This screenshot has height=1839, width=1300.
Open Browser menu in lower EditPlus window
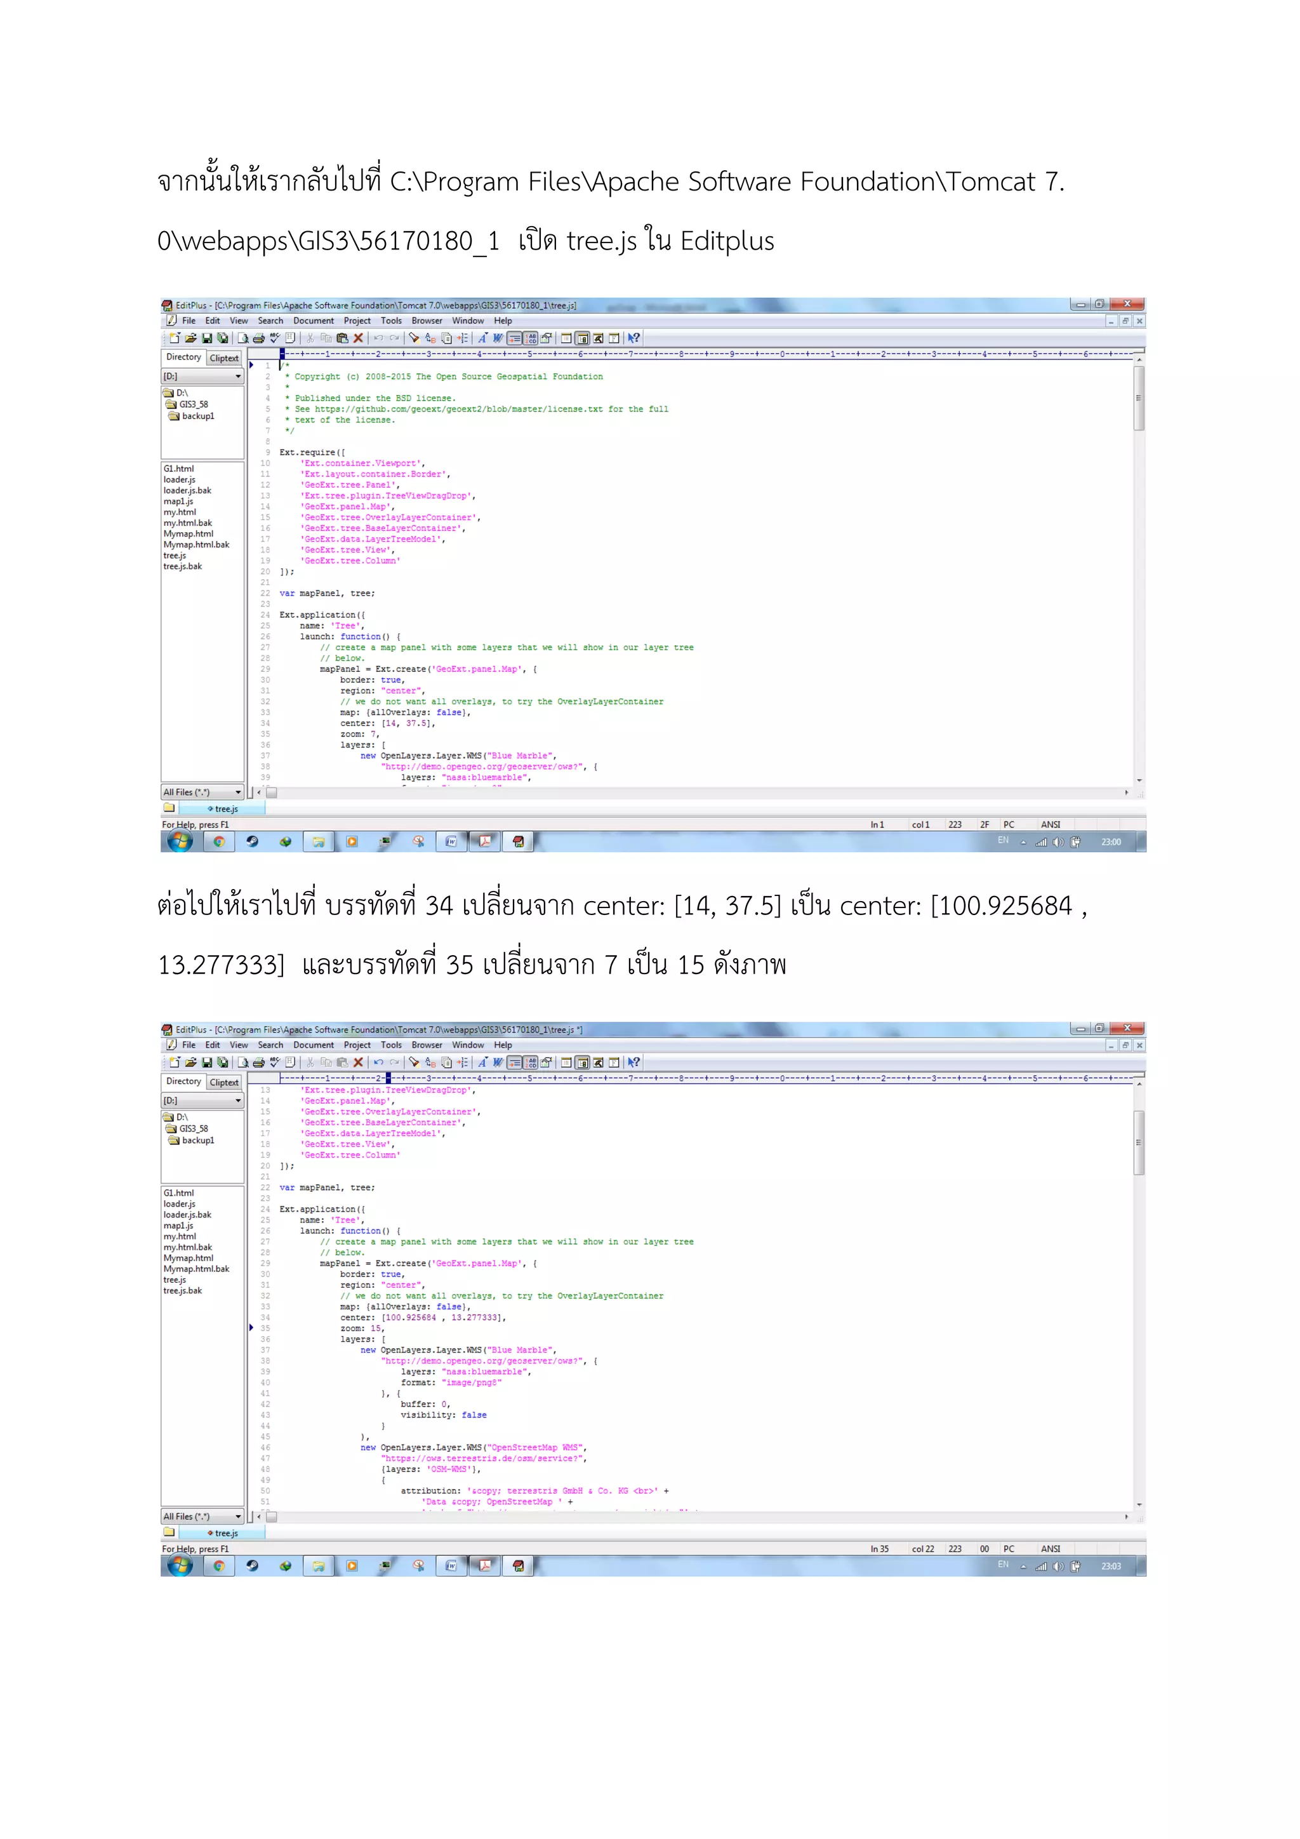[427, 1045]
